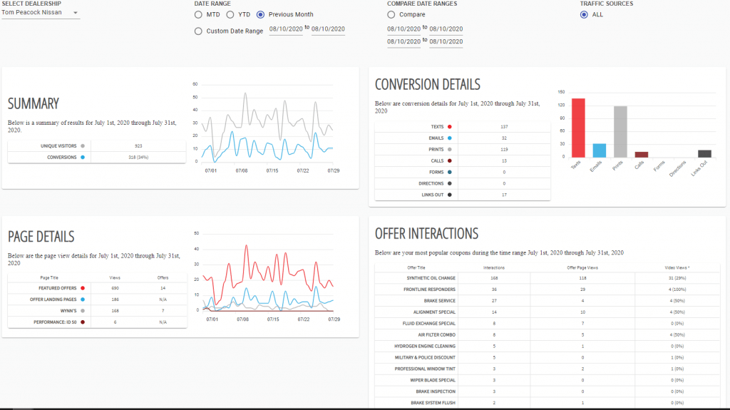Click the 'Page Title' column header
This screenshot has width=730, height=410.
49,277
